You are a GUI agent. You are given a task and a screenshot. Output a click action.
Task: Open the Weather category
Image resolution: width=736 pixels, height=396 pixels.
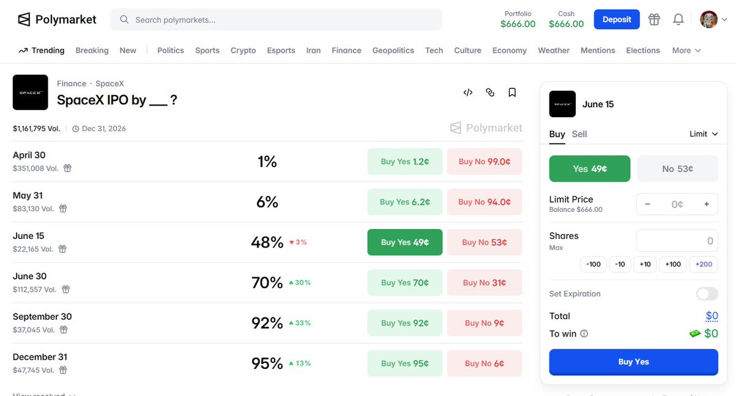point(554,50)
